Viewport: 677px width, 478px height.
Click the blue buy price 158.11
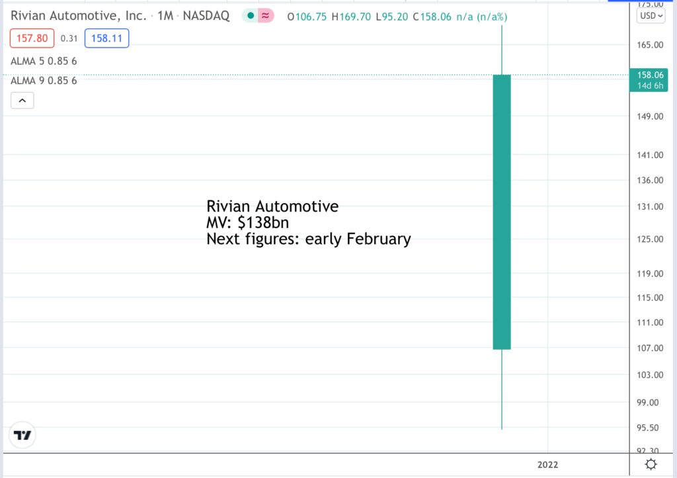point(106,38)
